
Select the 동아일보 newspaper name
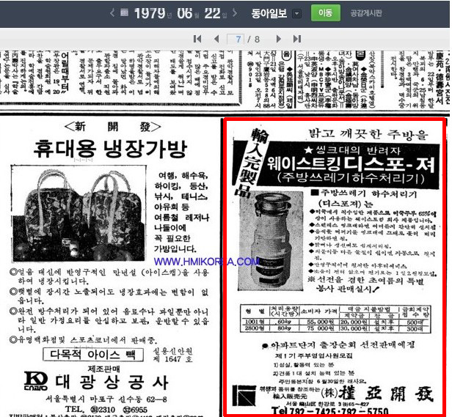(x=269, y=13)
